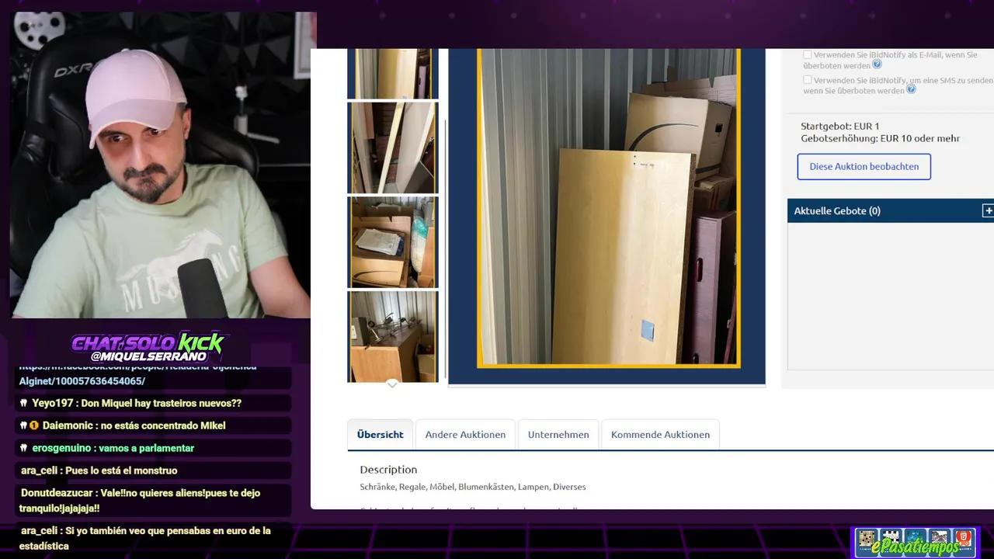
Task: Click the Aktuelle Gebote (0) header
Action: (891, 210)
